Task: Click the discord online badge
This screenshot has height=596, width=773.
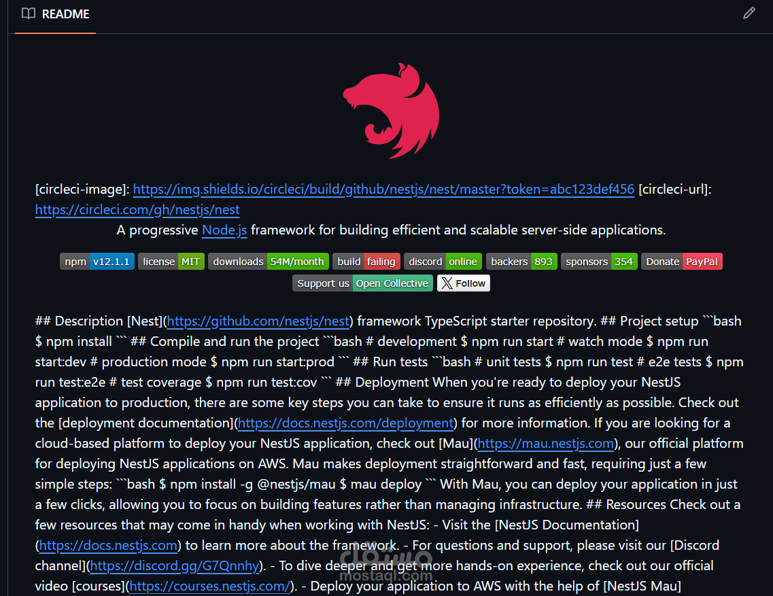Action: 443,261
